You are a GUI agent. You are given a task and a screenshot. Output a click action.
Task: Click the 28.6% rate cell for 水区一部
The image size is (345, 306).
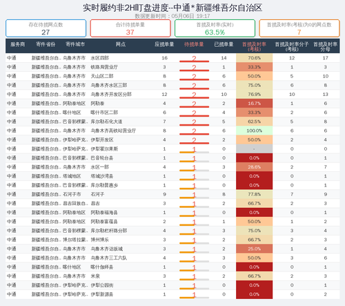coord(254,167)
